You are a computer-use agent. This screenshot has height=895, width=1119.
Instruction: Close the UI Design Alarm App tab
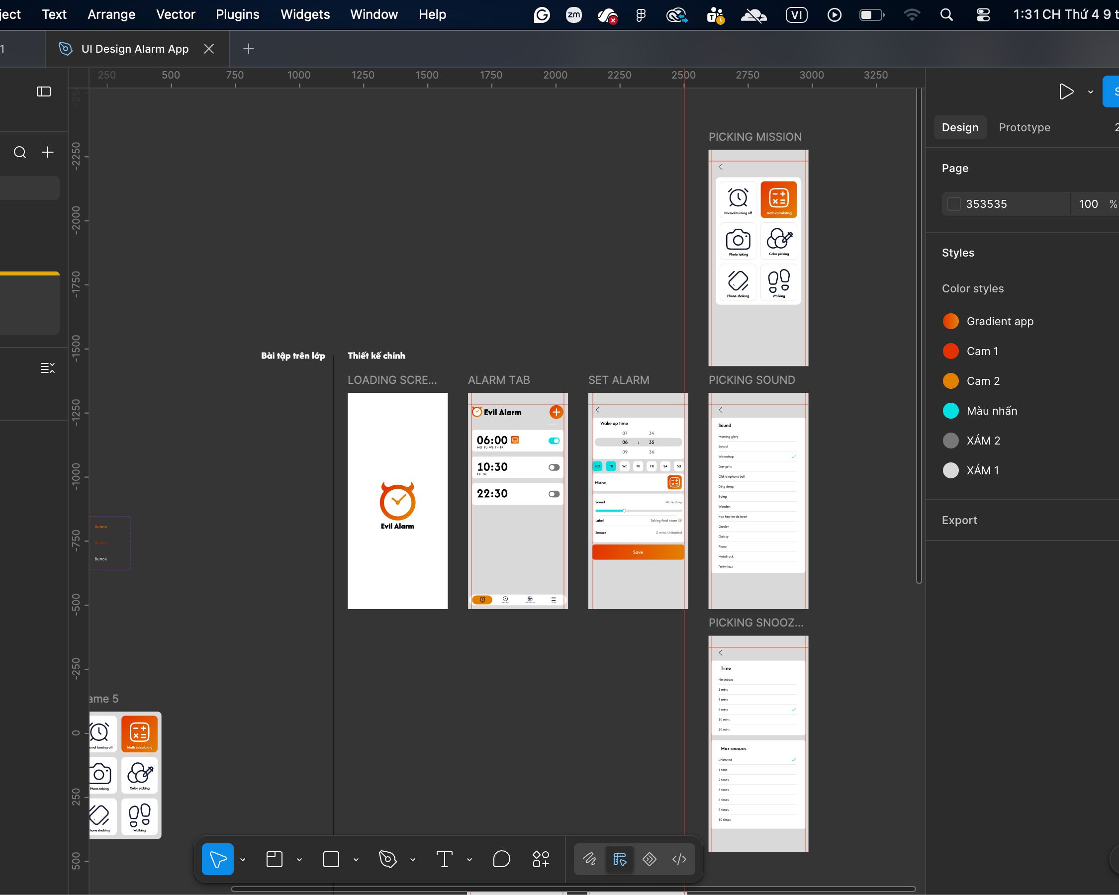(x=209, y=49)
